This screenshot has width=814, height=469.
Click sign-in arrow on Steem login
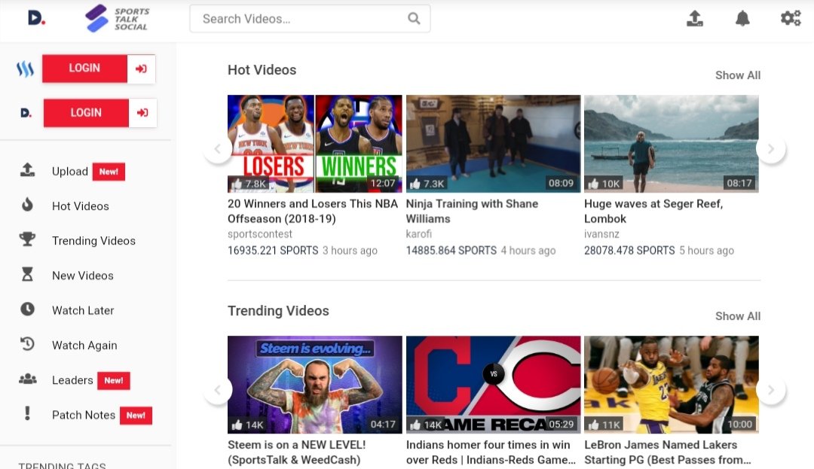[x=141, y=69]
